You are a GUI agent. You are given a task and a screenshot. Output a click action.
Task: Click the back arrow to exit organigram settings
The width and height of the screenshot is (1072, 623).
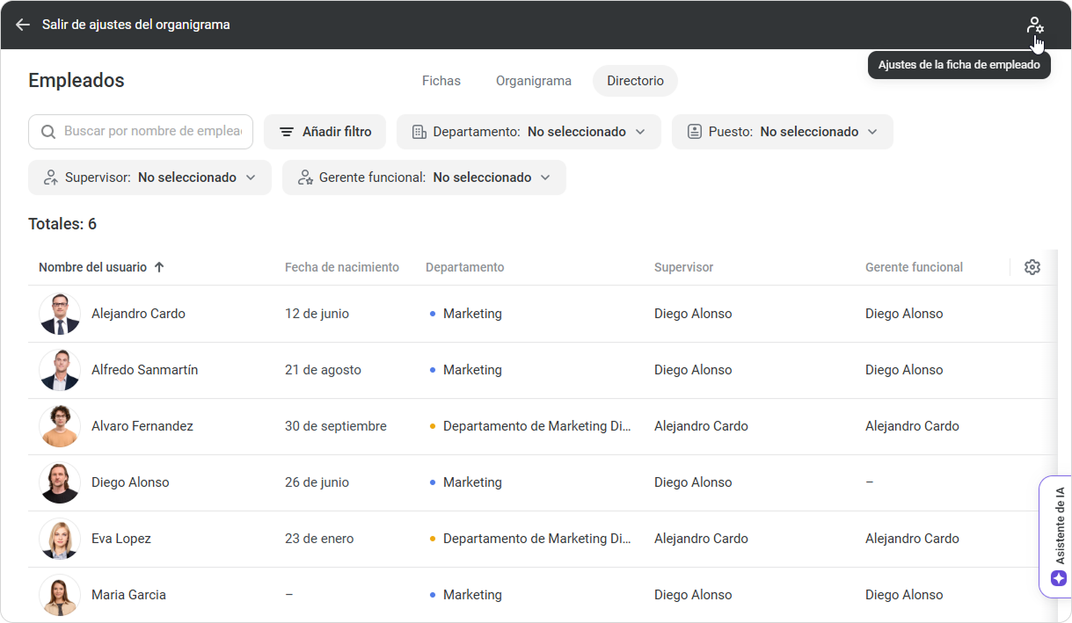[23, 25]
